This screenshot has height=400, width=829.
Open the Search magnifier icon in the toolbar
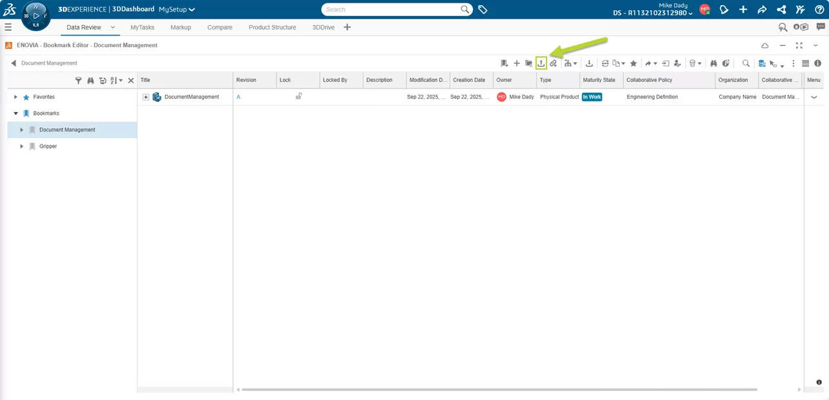(x=746, y=63)
